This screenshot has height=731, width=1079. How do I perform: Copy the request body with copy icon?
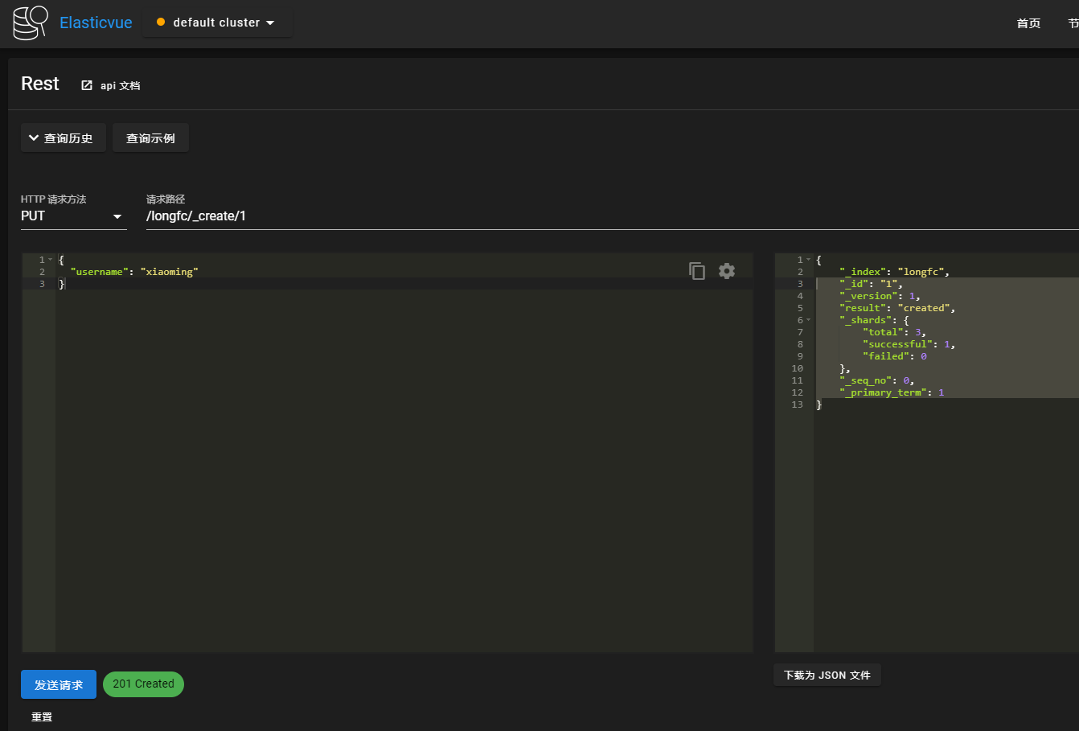click(x=697, y=271)
